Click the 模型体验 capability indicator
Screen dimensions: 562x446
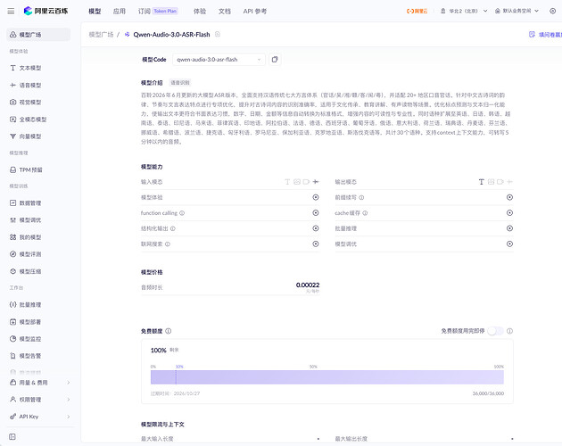[316, 197]
